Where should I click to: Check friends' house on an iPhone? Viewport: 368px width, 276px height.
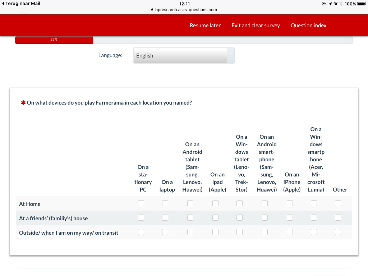(x=290, y=218)
